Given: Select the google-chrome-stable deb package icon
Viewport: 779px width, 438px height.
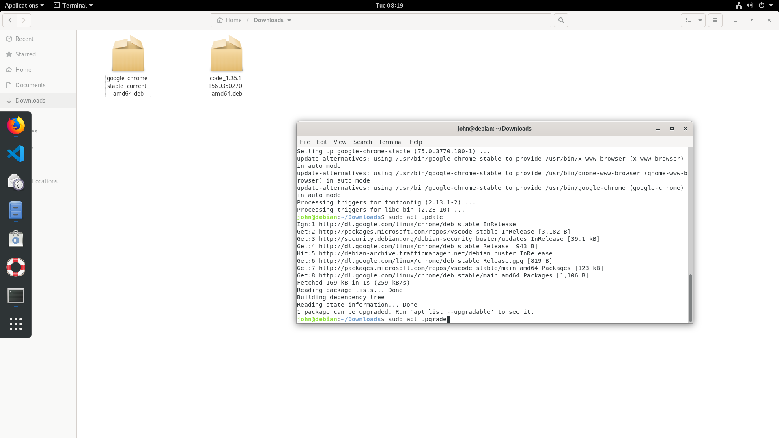Looking at the screenshot, I should (128, 54).
